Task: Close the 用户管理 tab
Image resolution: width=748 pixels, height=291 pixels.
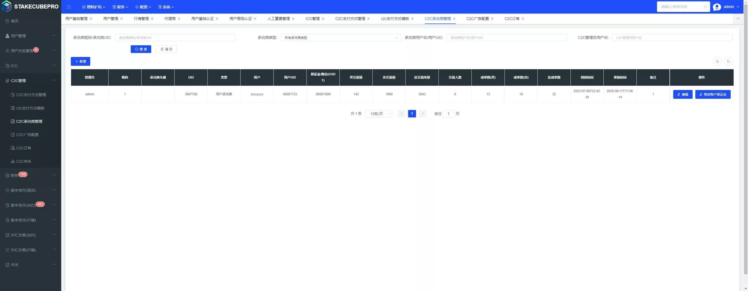Action: pos(122,19)
